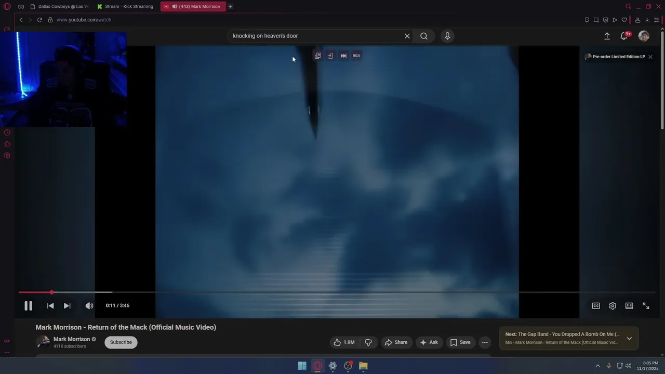Viewport: 665px width, 374px height.
Task: Open ad blocker shield icon
Action: coord(605,20)
